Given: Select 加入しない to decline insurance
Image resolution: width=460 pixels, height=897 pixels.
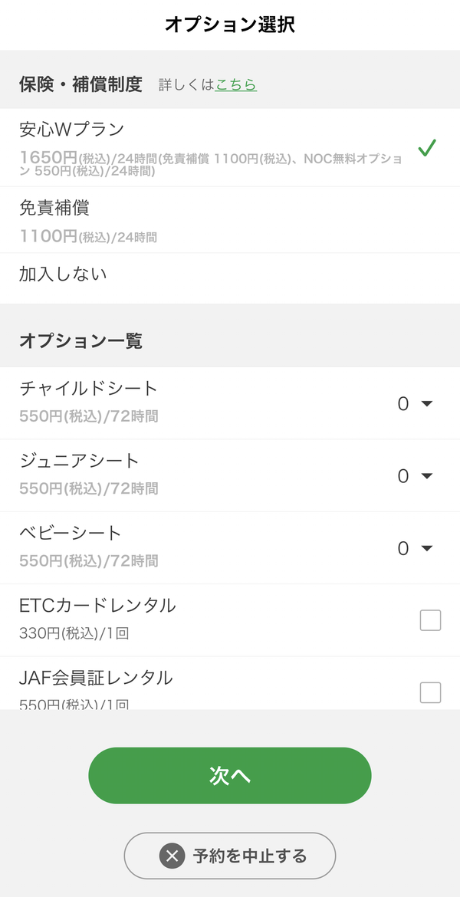Looking at the screenshot, I should click(230, 278).
